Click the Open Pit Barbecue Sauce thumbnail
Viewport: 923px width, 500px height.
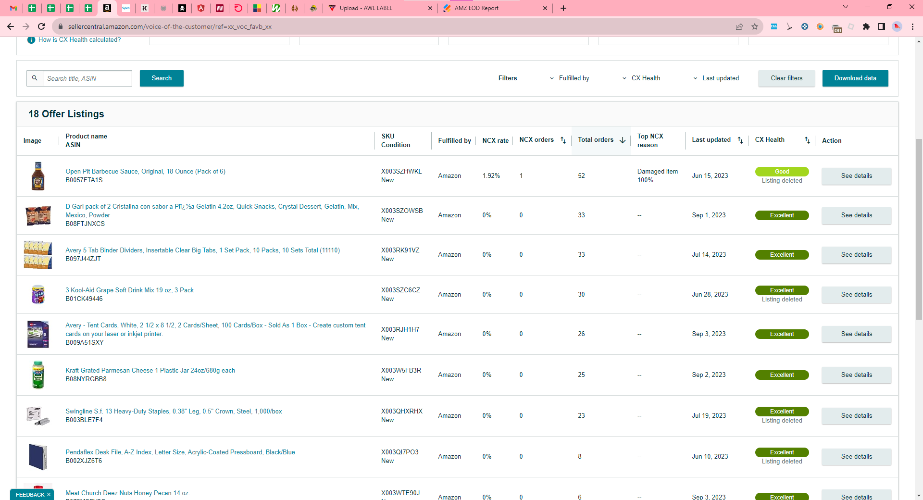[x=38, y=176]
